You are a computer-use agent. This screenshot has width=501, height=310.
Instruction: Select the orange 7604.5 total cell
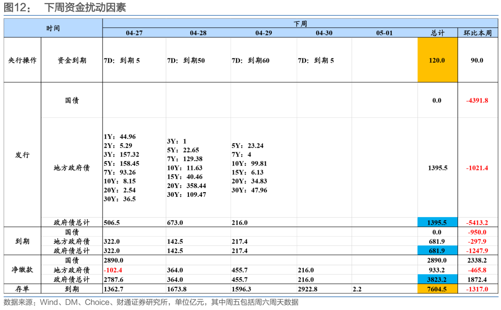437,289
